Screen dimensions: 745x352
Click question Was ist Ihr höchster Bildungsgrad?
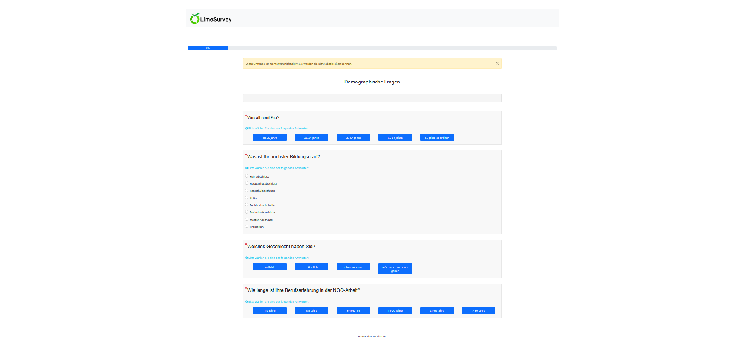[x=284, y=157]
